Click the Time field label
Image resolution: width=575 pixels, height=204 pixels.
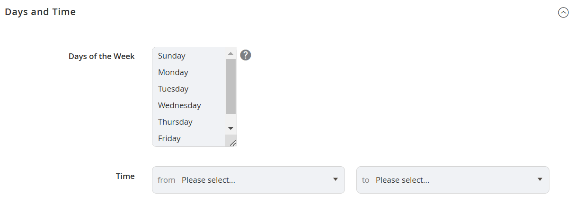click(x=125, y=176)
